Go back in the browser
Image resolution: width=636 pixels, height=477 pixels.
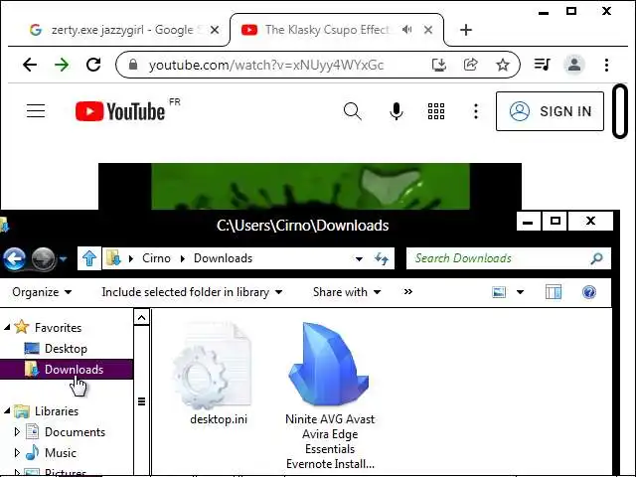pos(30,65)
